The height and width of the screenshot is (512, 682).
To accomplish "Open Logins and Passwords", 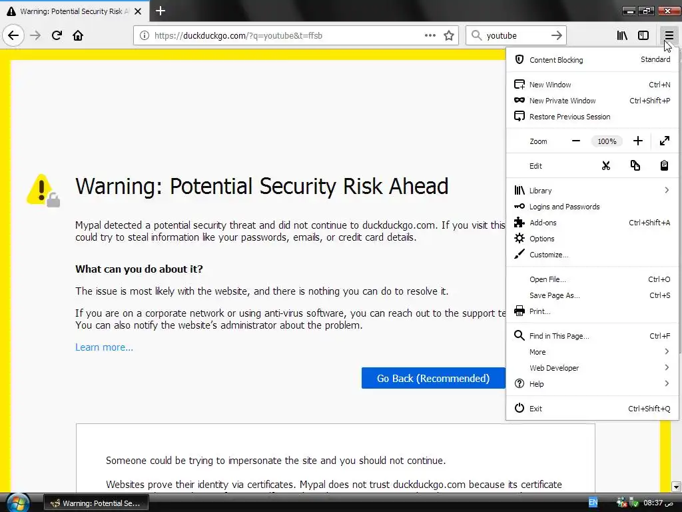I will pyautogui.click(x=592, y=207).
